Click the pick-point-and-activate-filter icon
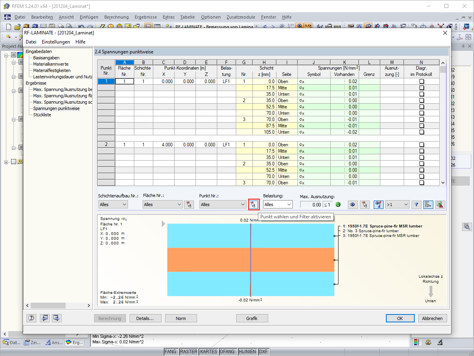 pos(253,205)
